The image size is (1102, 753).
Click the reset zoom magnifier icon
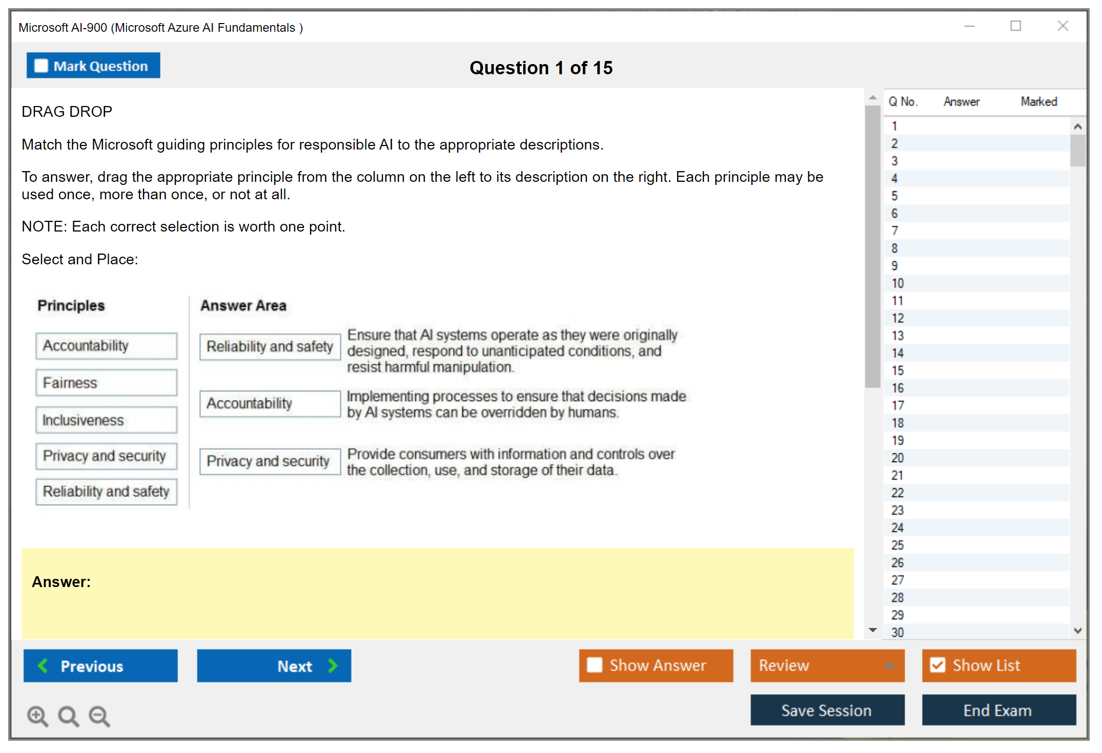(68, 716)
